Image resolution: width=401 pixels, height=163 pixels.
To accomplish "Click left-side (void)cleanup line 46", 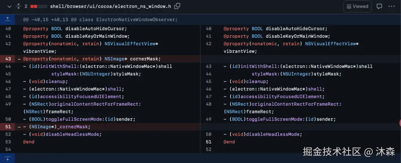I will (x=45, y=81).
